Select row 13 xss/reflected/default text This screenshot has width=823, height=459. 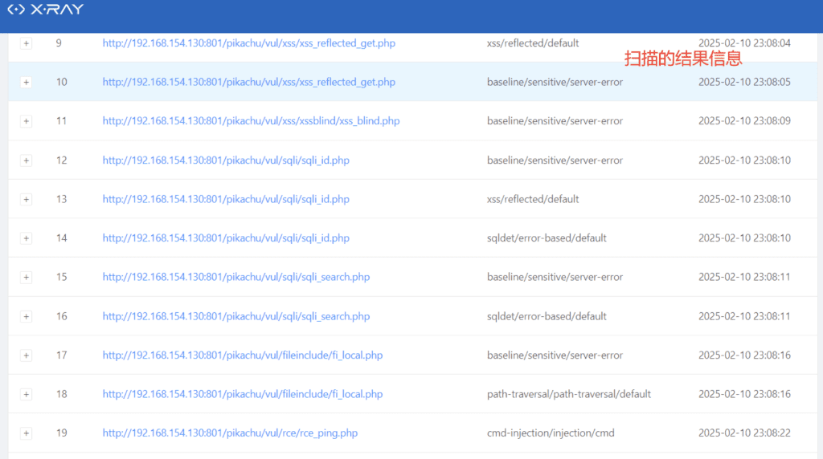coord(533,198)
